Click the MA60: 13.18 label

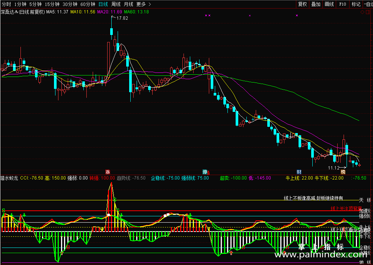coord(136,12)
